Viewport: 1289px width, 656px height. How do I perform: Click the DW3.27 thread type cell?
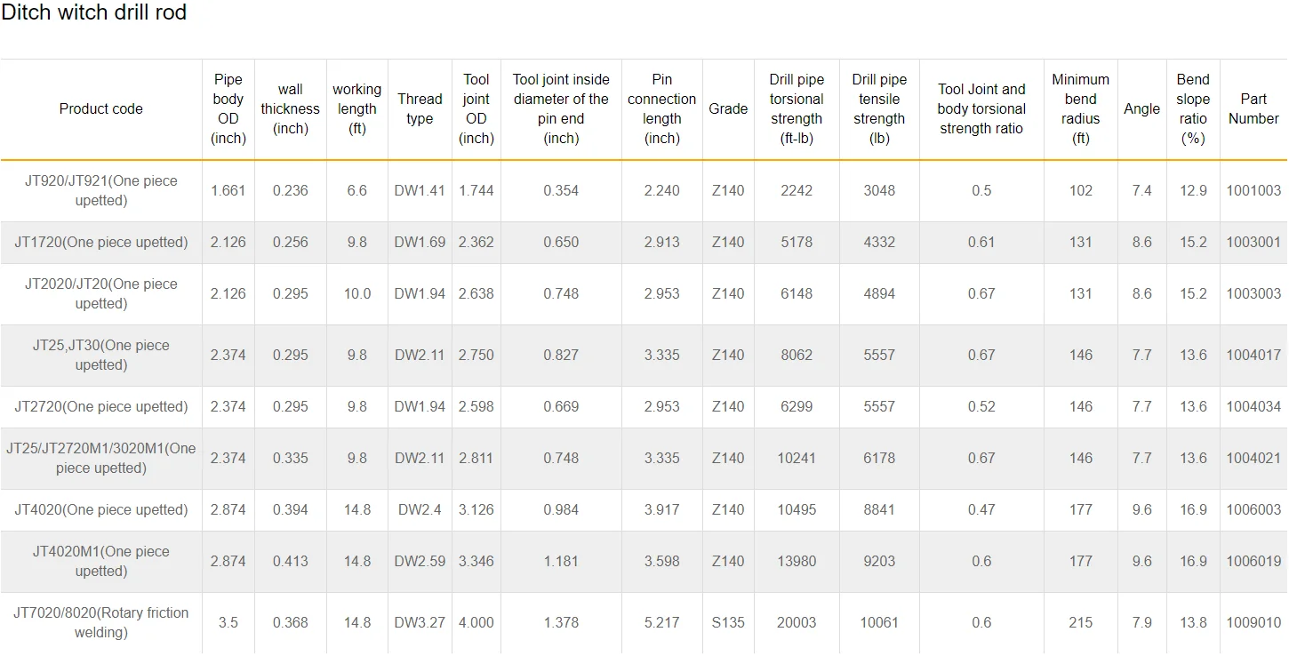[x=420, y=622]
